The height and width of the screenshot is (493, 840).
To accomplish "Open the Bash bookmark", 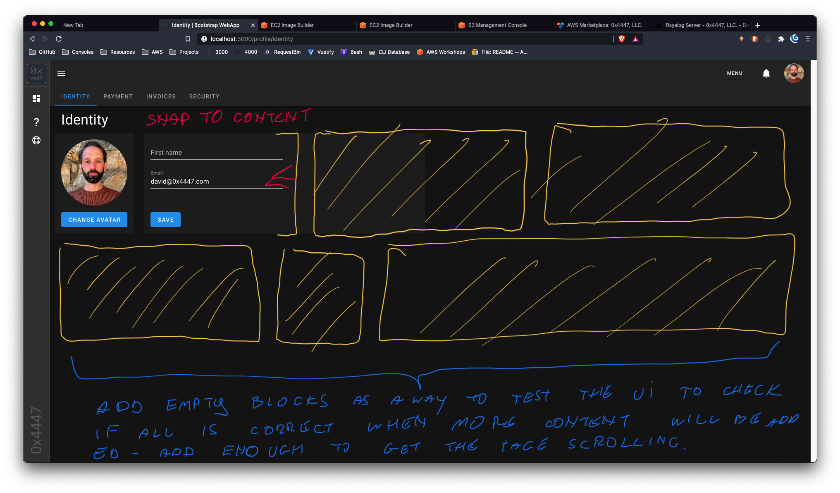I will 351,52.
